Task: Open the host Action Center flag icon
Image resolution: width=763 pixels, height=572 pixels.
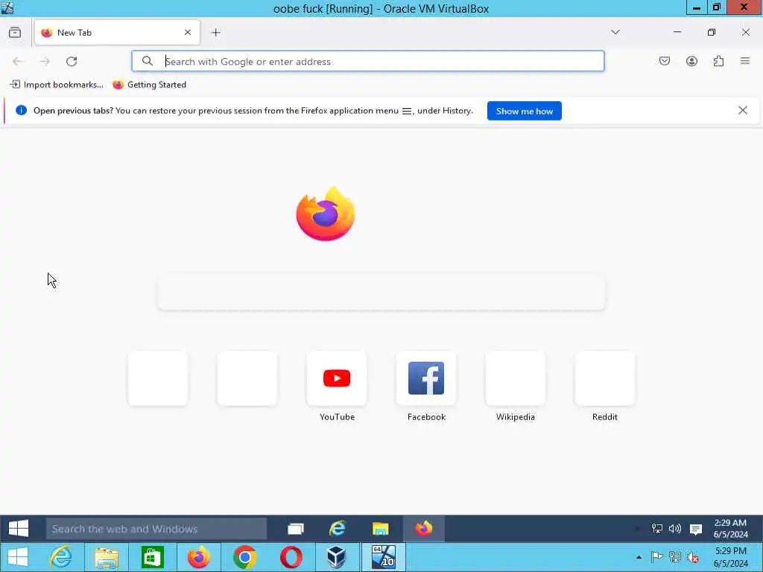Action: (x=656, y=557)
